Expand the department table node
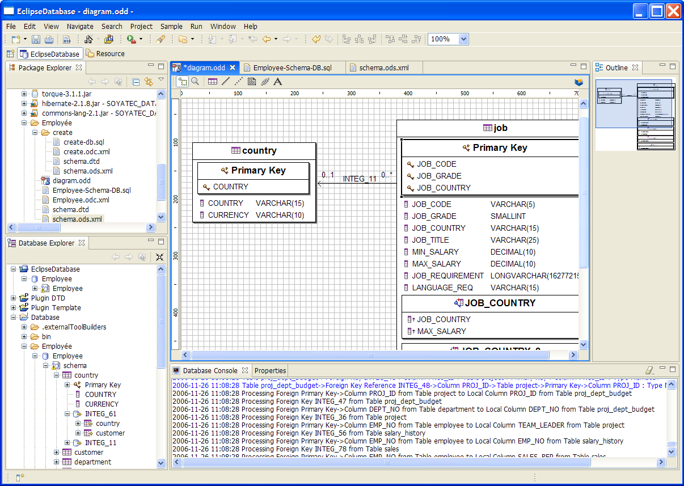This screenshot has width=684, height=486. pyautogui.click(x=56, y=462)
